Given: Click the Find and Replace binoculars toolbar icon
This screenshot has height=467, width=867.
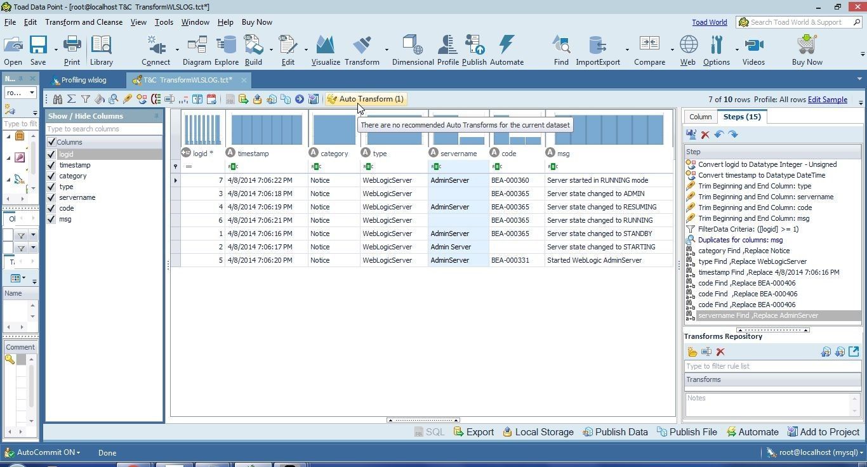Looking at the screenshot, I should (58, 99).
